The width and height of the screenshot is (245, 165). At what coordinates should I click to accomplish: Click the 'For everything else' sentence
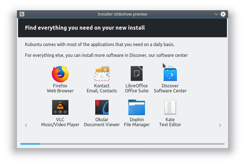[x=106, y=55]
